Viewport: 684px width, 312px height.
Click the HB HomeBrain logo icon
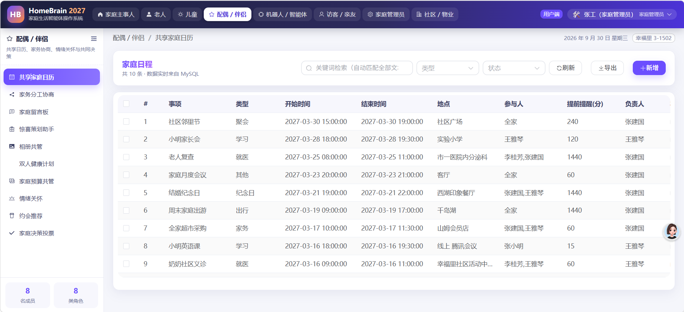click(16, 14)
